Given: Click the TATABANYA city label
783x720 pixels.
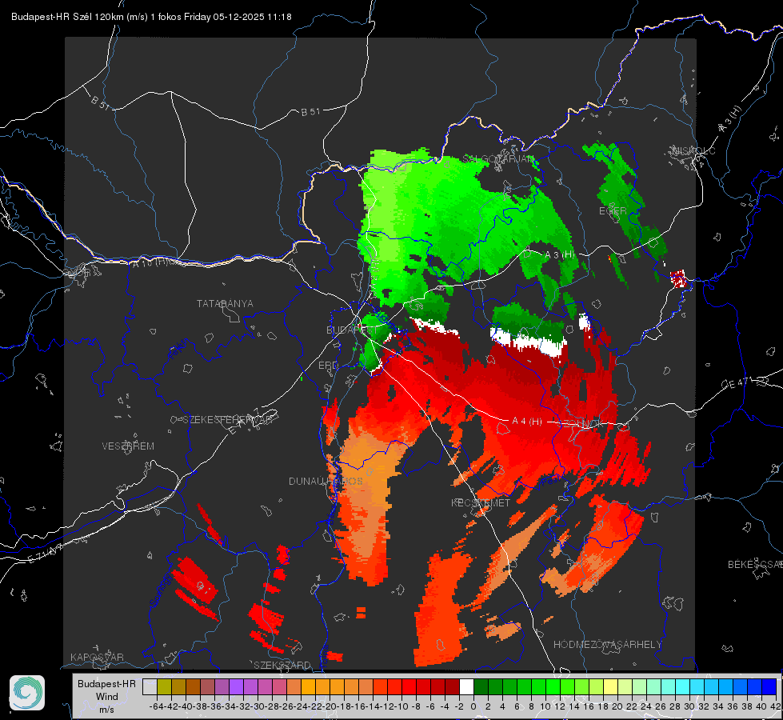Looking at the screenshot, I should click(x=225, y=303).
